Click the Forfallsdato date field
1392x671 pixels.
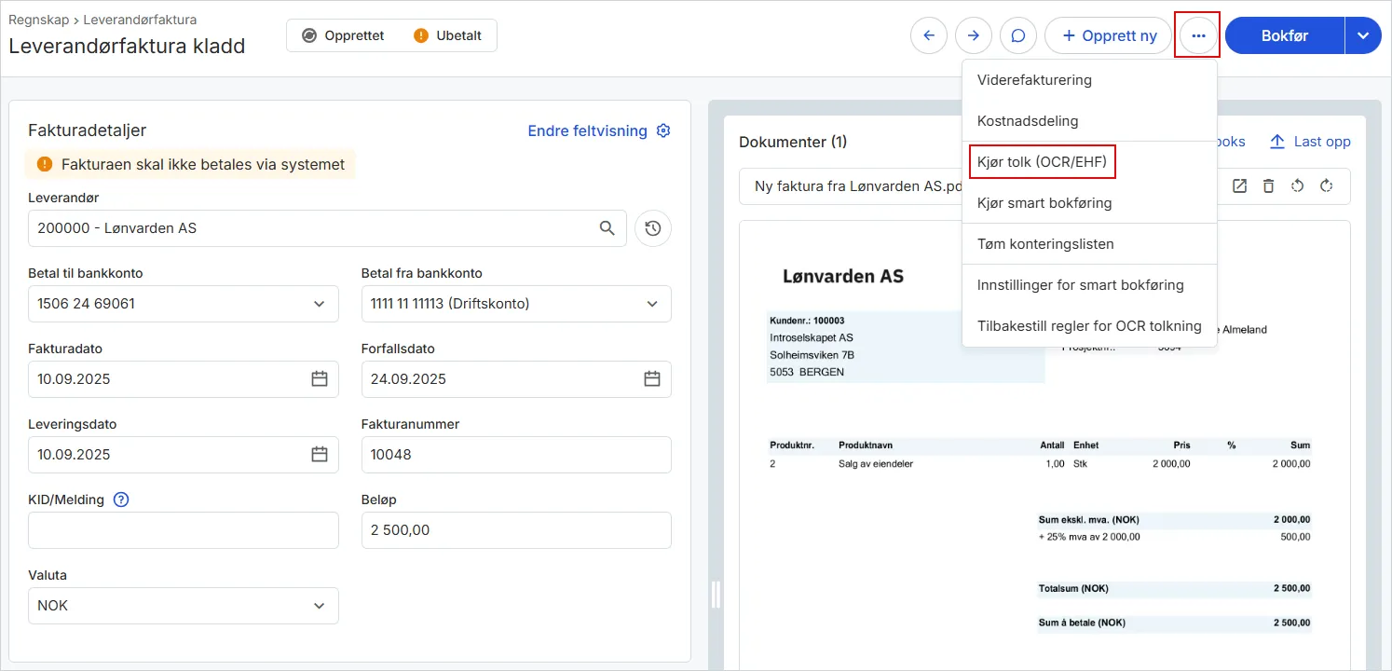pyautogui.click(x=516, y=379)
